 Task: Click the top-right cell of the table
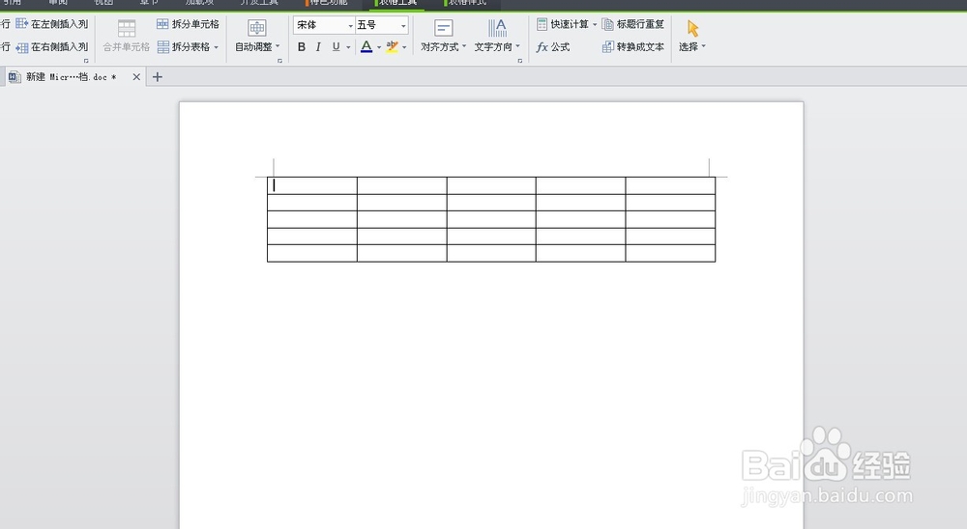(x=670, y=185)
